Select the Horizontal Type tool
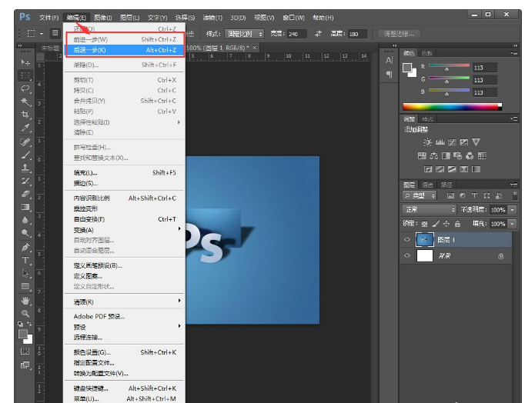This screenshot has width=525, height=403. [25, 260]
